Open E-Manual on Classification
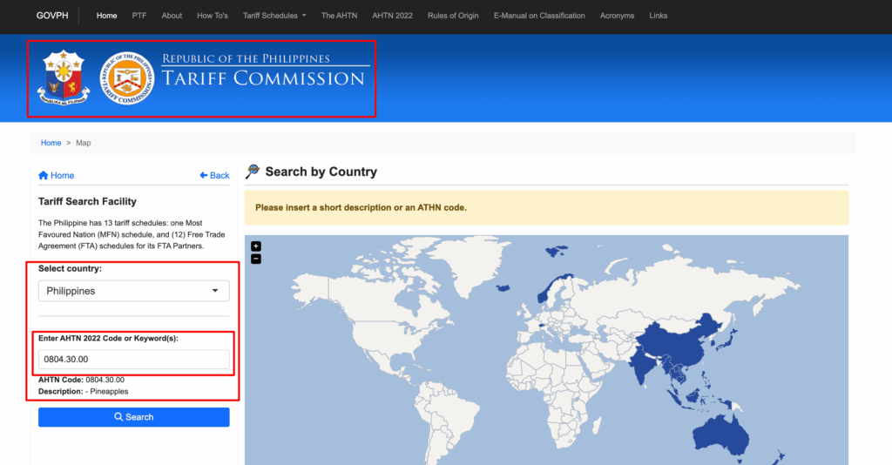 [x=539, y=16]
